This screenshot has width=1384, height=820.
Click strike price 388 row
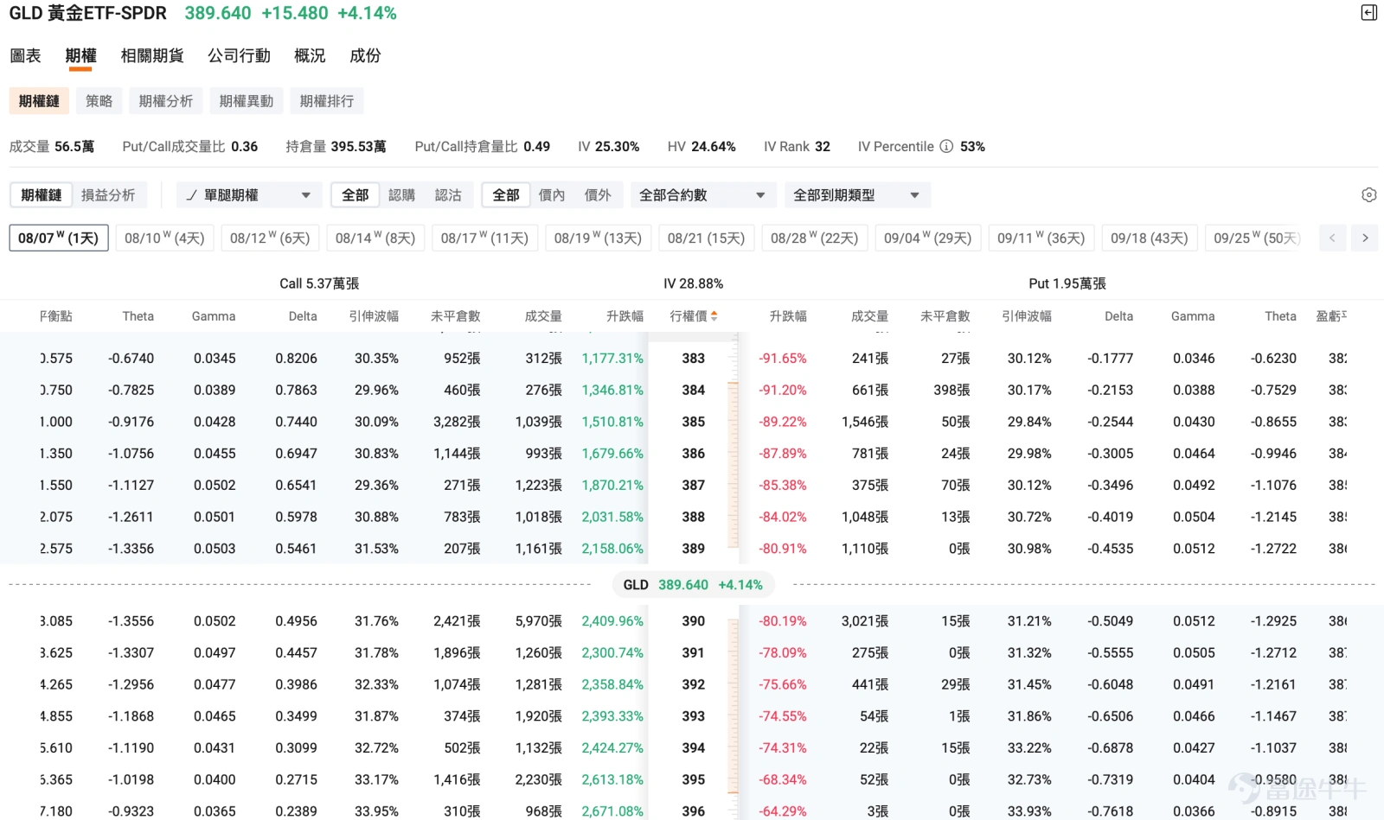(693, 517)
